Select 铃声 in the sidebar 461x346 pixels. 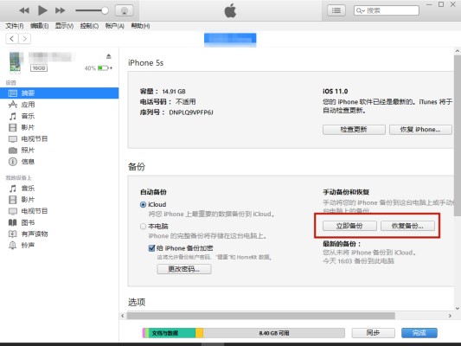(59, 245)
